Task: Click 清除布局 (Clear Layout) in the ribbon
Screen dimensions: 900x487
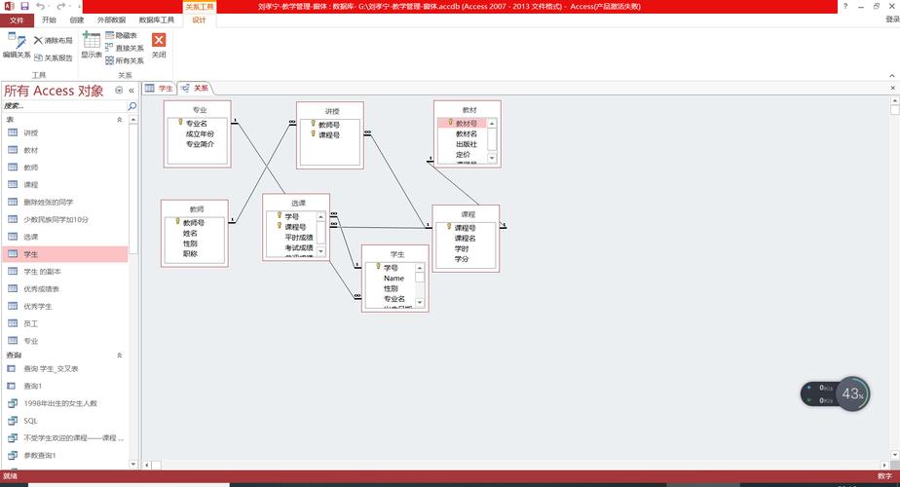Action: click(x=53, y=41)
